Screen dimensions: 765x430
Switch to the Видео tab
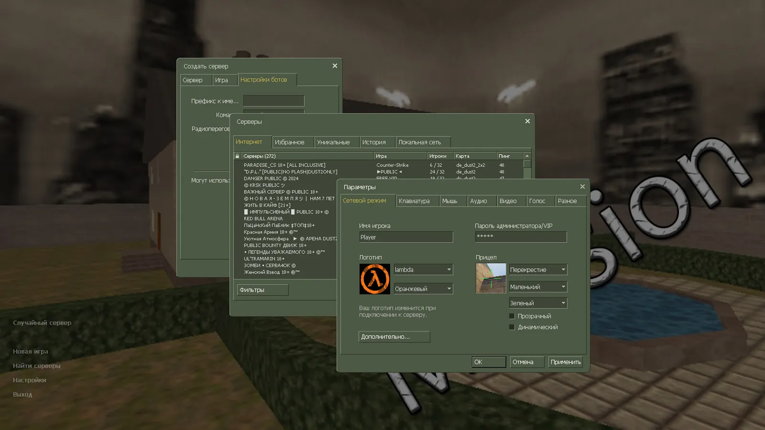pyautogui.click(x=508, y=201)
